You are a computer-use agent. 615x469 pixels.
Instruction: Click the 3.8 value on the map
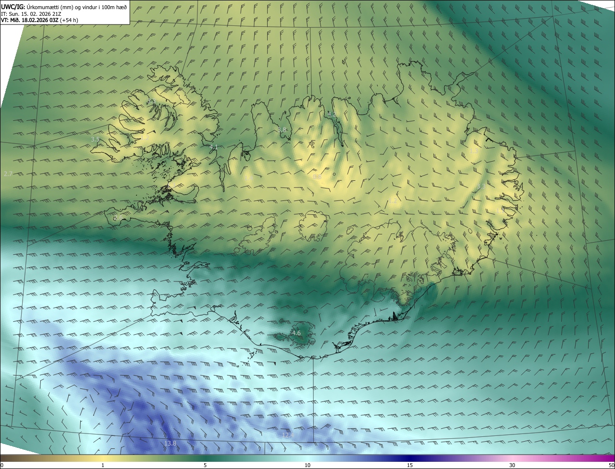click(x=282, y=130)
